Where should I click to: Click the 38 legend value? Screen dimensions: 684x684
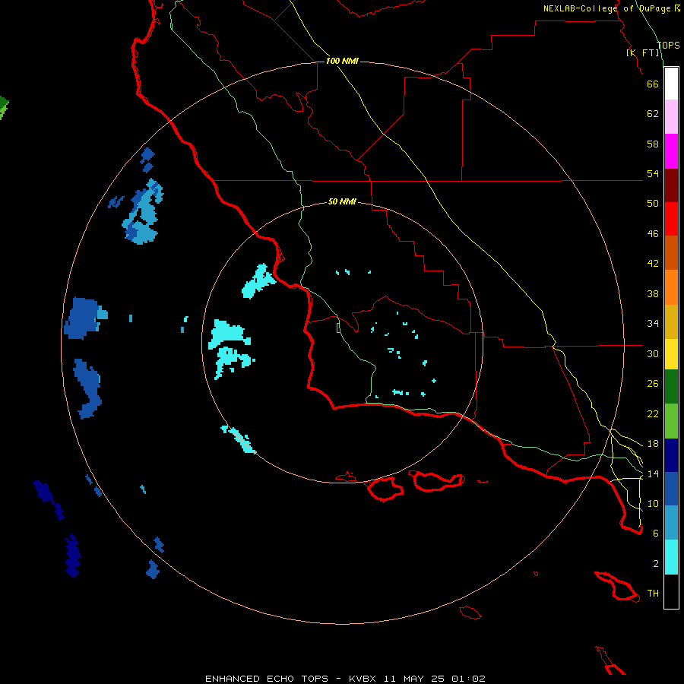[x=653, y=293]
